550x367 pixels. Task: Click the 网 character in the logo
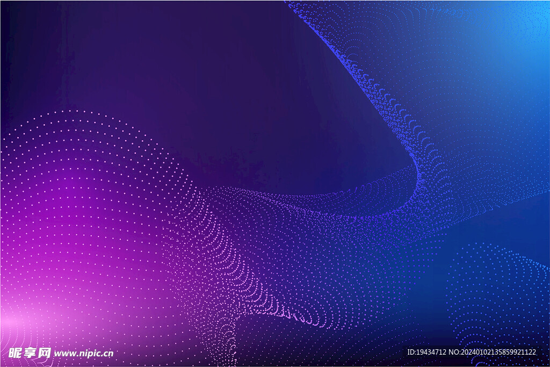click(45, 352)
